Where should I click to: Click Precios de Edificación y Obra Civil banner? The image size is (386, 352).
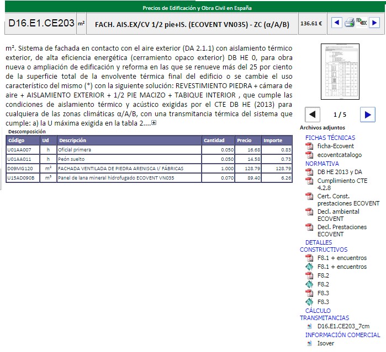point(194,8)
